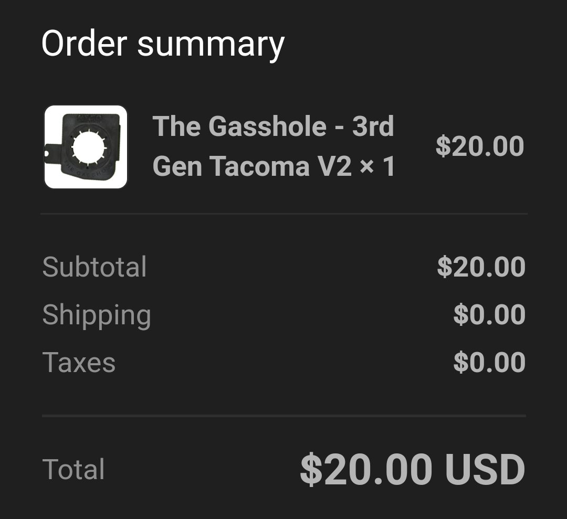
Task: Click the Total label
Action: point(73,469)
